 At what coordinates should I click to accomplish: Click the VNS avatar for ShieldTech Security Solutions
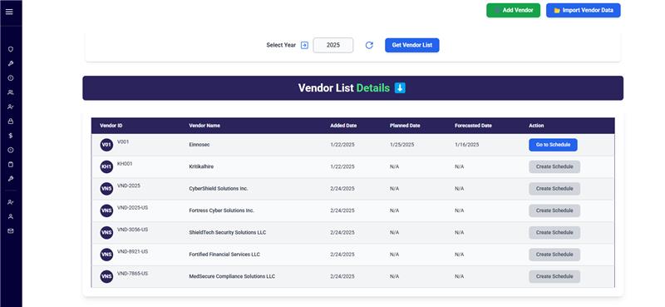pos(106,233)
